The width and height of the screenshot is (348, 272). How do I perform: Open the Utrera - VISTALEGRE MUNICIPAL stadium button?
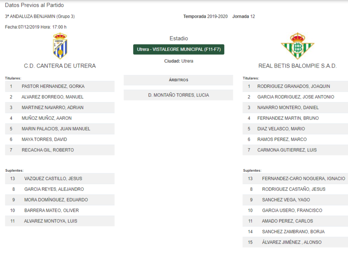(x=179, y=49)
